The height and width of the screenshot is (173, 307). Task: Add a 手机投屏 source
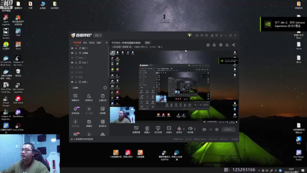point(158,130)
